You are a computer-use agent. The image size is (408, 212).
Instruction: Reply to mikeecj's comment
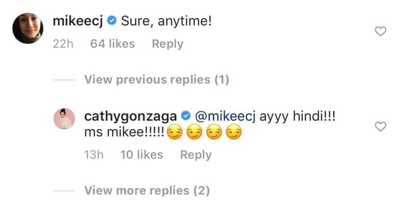tap(168, 44)
